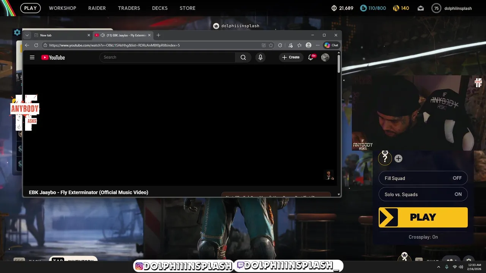
Task: Click the 21,689 coin currency icon
Action: [x=334, y=8]
